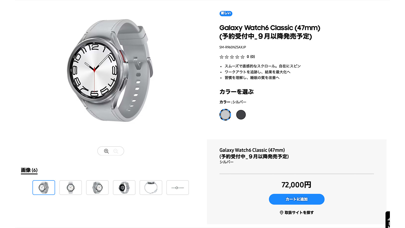
Task: Select the dark graphite color swatch
Action: pos(241,115)
